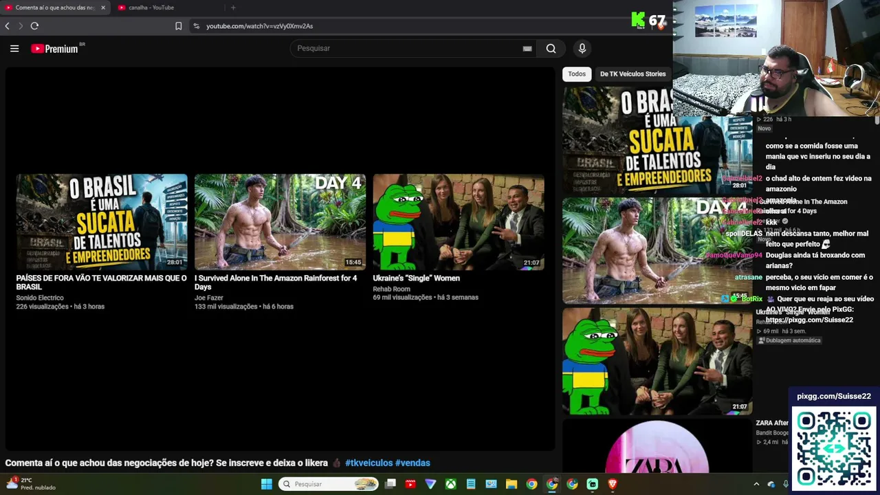This screenshot has width=880, height=495.
Task: Open the weather widget showing 21°C
Action: pyautogui.click(x=31, y=484)
